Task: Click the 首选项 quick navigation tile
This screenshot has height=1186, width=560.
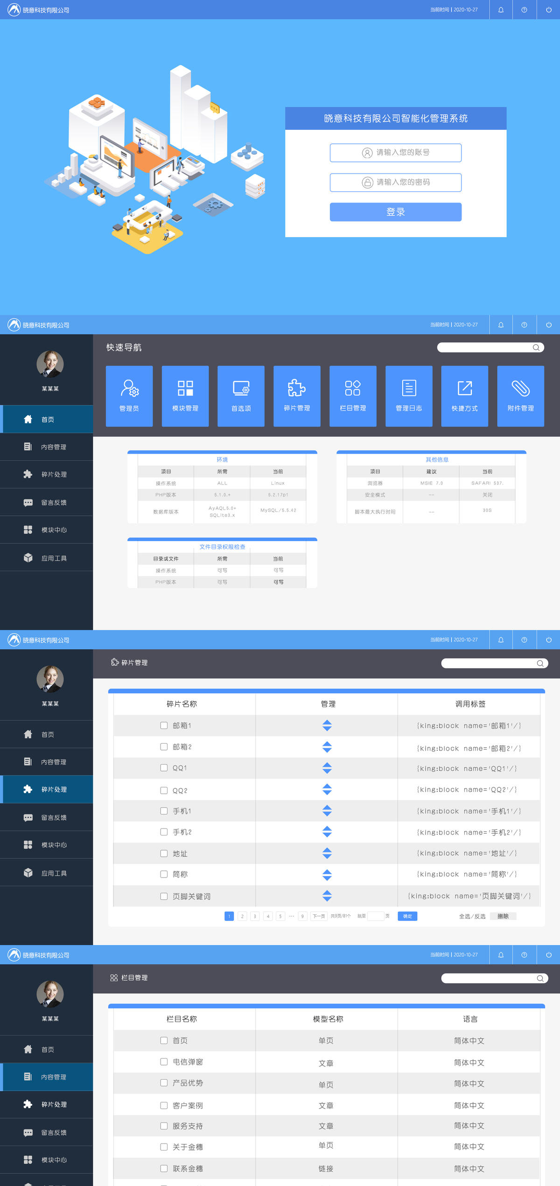Action: click(x=241, y=396)
